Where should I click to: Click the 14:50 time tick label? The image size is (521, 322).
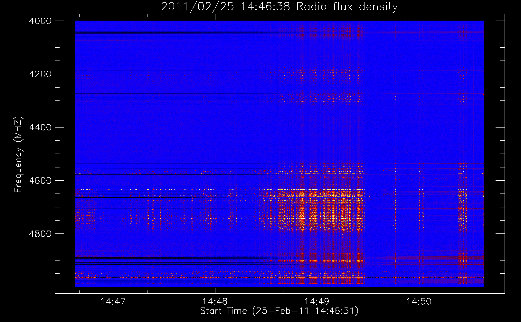419,301
